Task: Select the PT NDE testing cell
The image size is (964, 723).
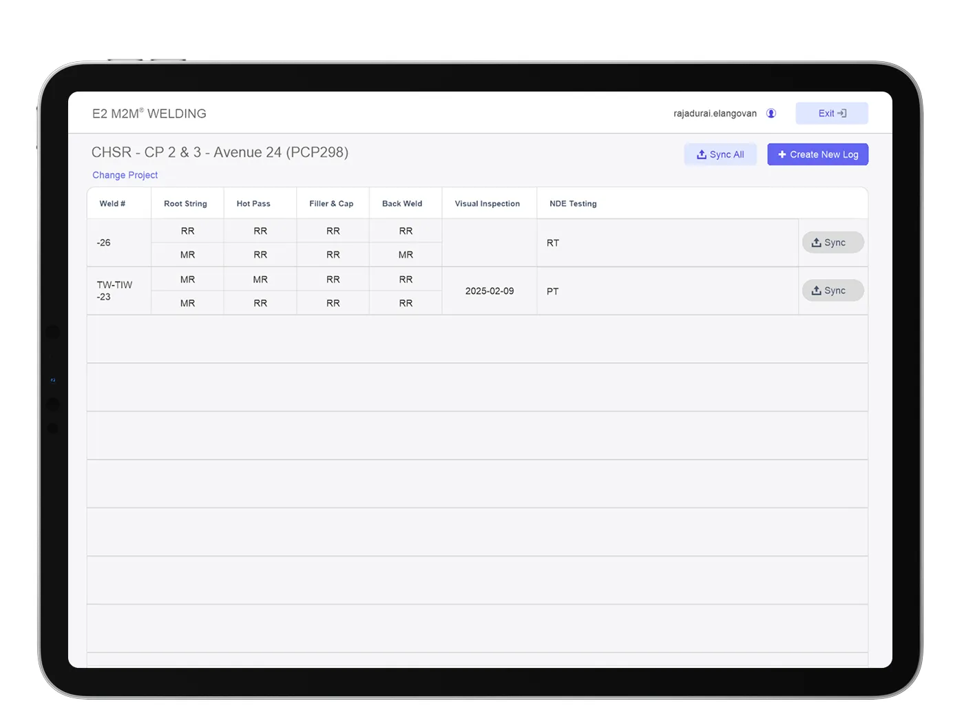Action: click(x=553, y=291)
